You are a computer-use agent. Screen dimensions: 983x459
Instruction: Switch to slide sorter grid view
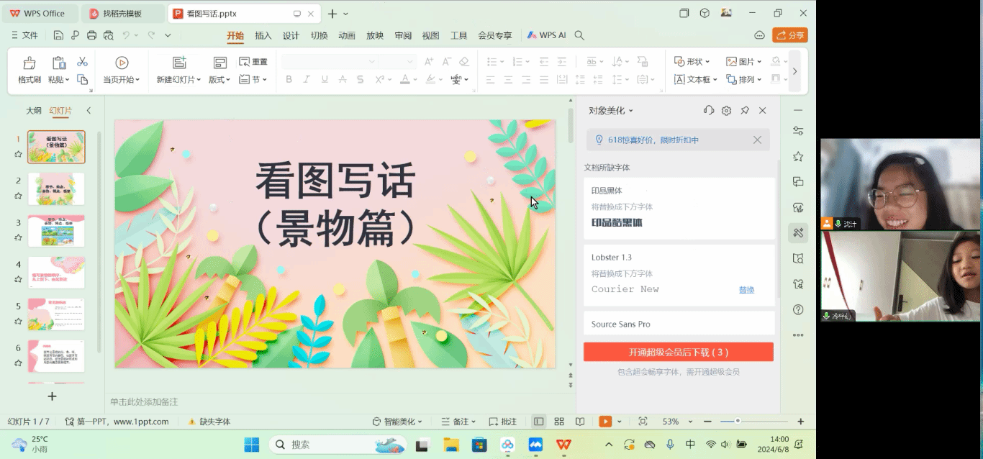coord(559,422)
